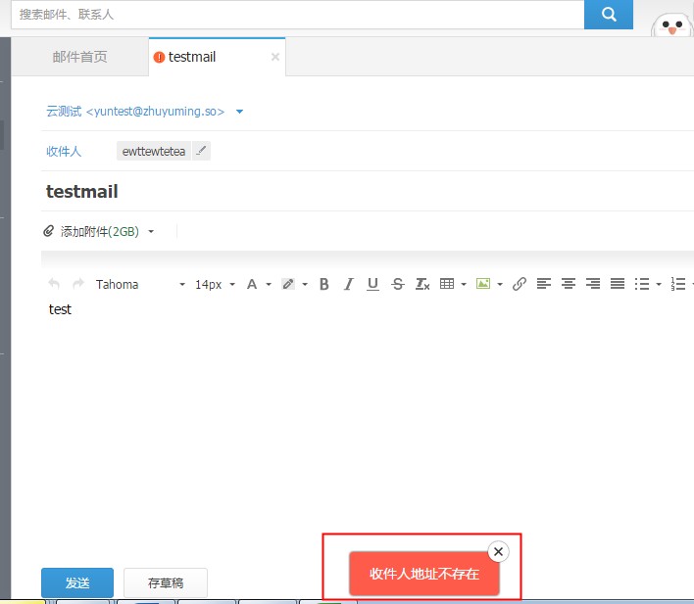
Task: Dismiss the 收件人地址不存在 error popup
Action: pyautogui.click(x=498, y=552)
